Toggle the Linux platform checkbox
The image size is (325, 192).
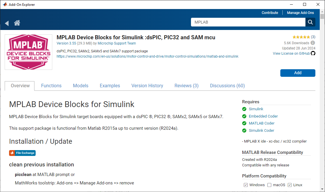coord(290,185)
